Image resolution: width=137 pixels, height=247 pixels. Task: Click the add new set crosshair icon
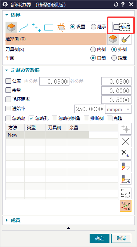(x=126, y=129)
